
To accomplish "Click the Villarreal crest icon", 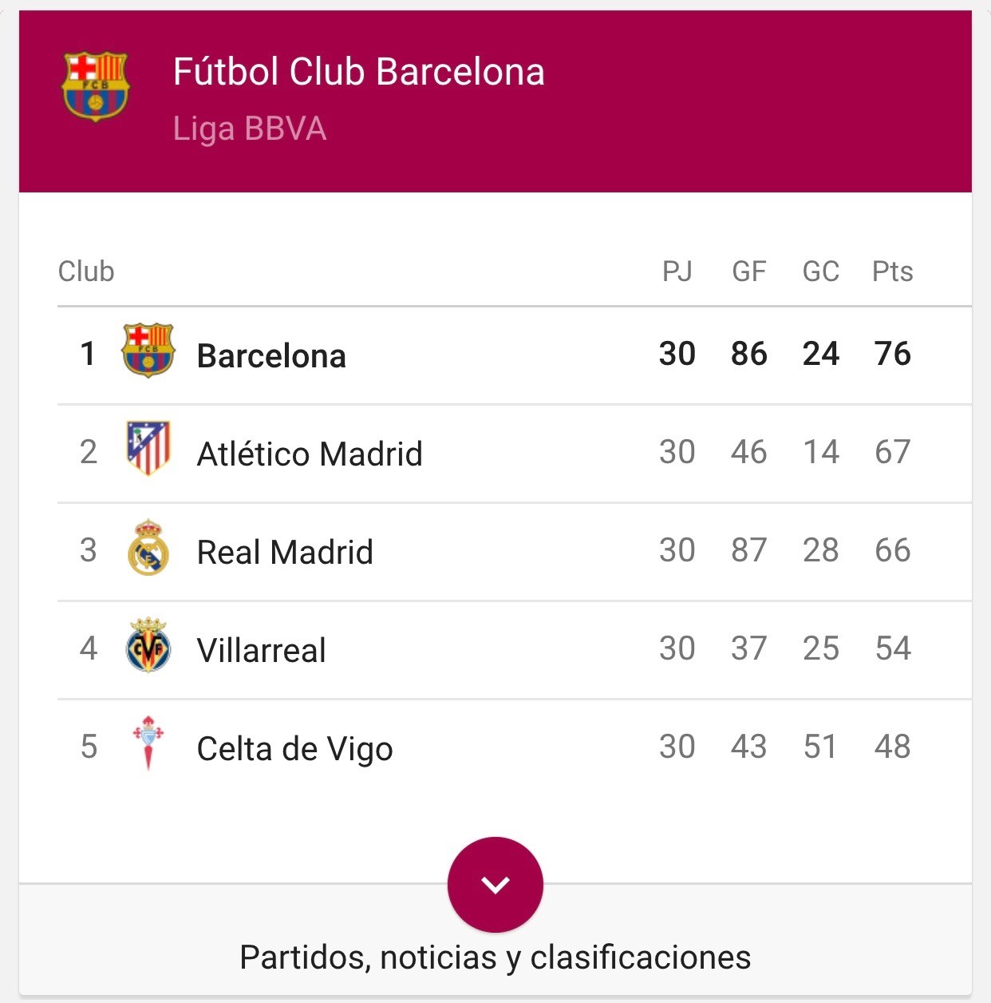I will click(x=148, y=646).
